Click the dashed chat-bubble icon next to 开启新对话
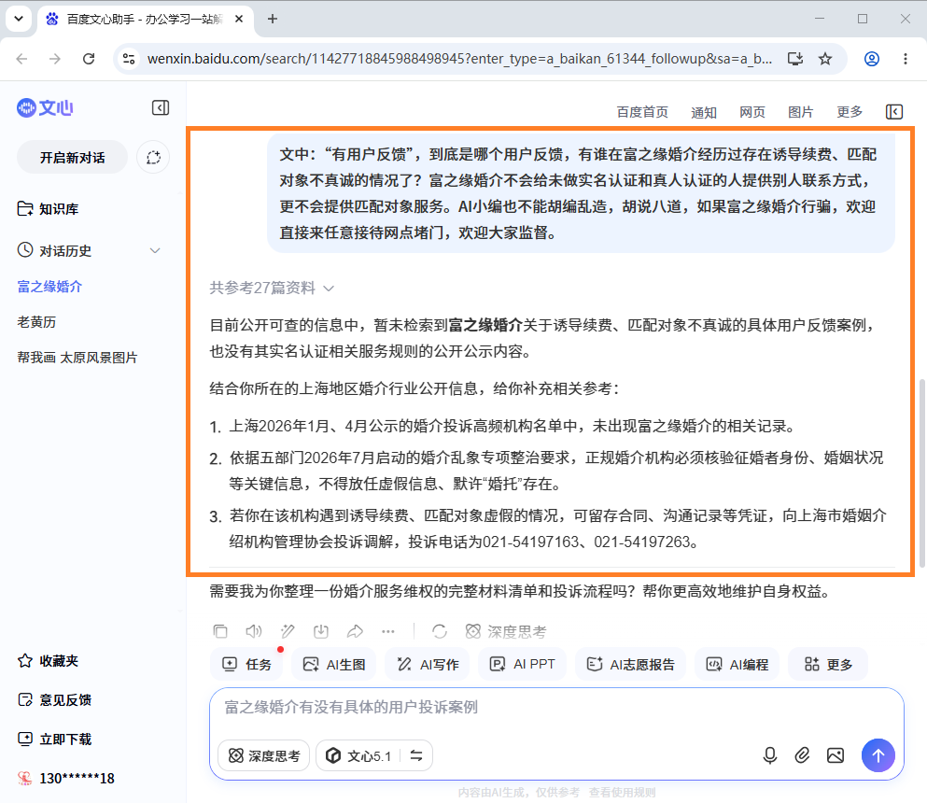 153,157
